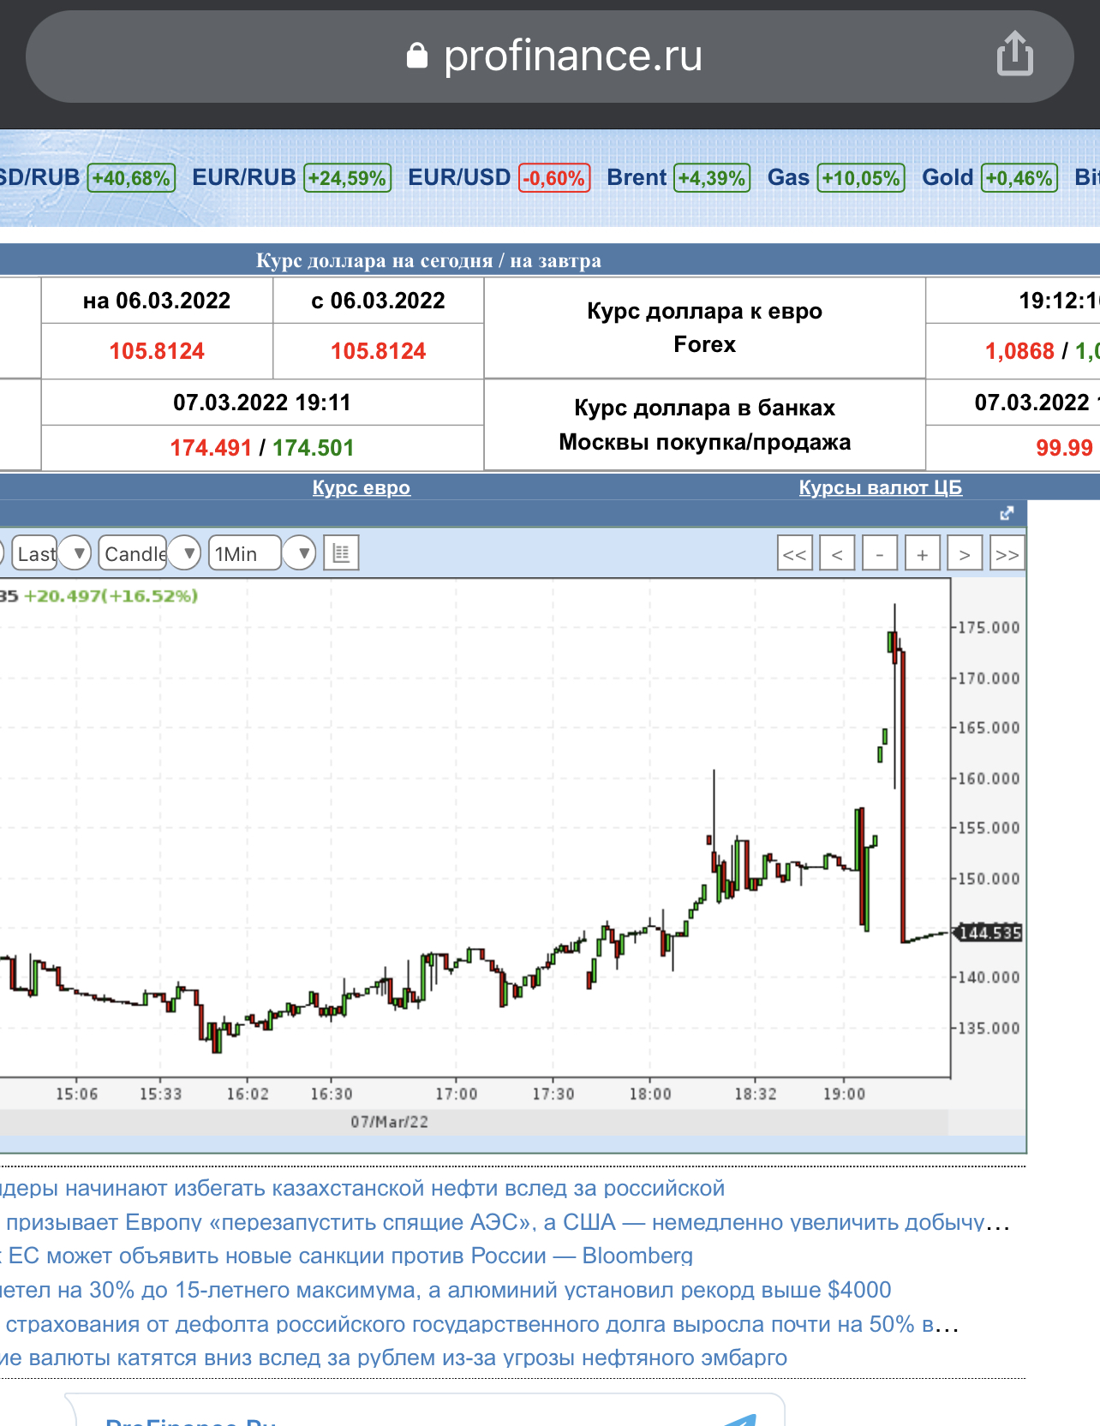Image resolution: width=1100 pixels, height=1426 pixels.
Task: Jump to chart end with >> button
Action: (x=1007, y=554)
